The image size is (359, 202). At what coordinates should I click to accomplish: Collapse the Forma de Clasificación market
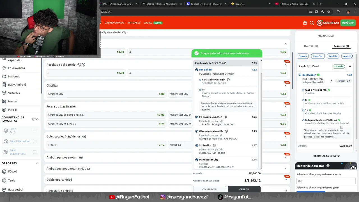click(286, 107)
